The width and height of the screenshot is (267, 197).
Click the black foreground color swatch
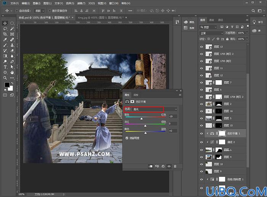pos(7,84)
